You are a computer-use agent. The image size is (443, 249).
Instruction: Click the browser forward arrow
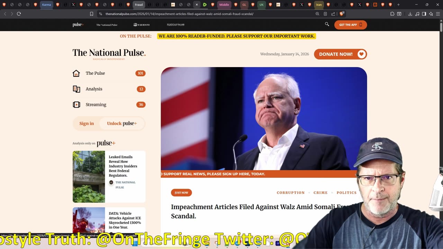pos(12,14)
